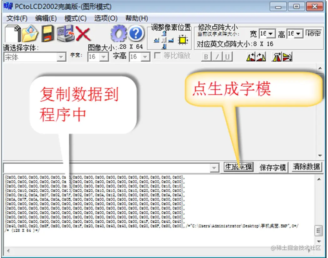Open the 帮助(H) menu
Image resolution: width=328 pixels, height=258 pixels.
[136, 18]
